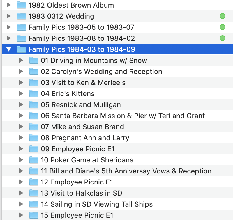The height and width of the screenshot is (220, 233).
Task: Expand 06 Santa Barbara Mission & Pier folder
Action: click(x=21, y=116)
